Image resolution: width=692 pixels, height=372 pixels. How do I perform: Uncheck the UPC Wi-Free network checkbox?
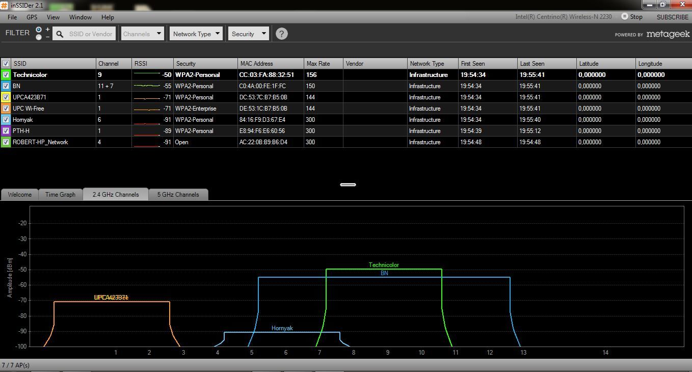[6, 109]
